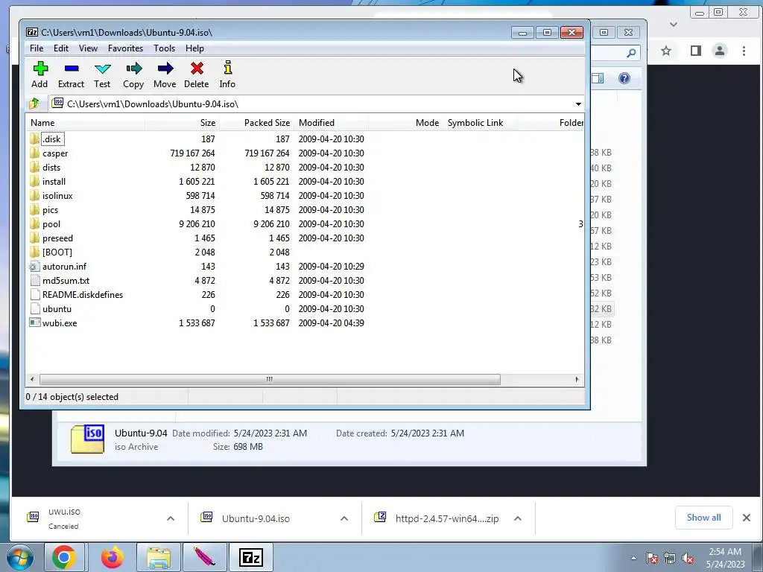Open the Windows Start button
The width and height of the screenshot is (763, 572).
pos(20,557)
